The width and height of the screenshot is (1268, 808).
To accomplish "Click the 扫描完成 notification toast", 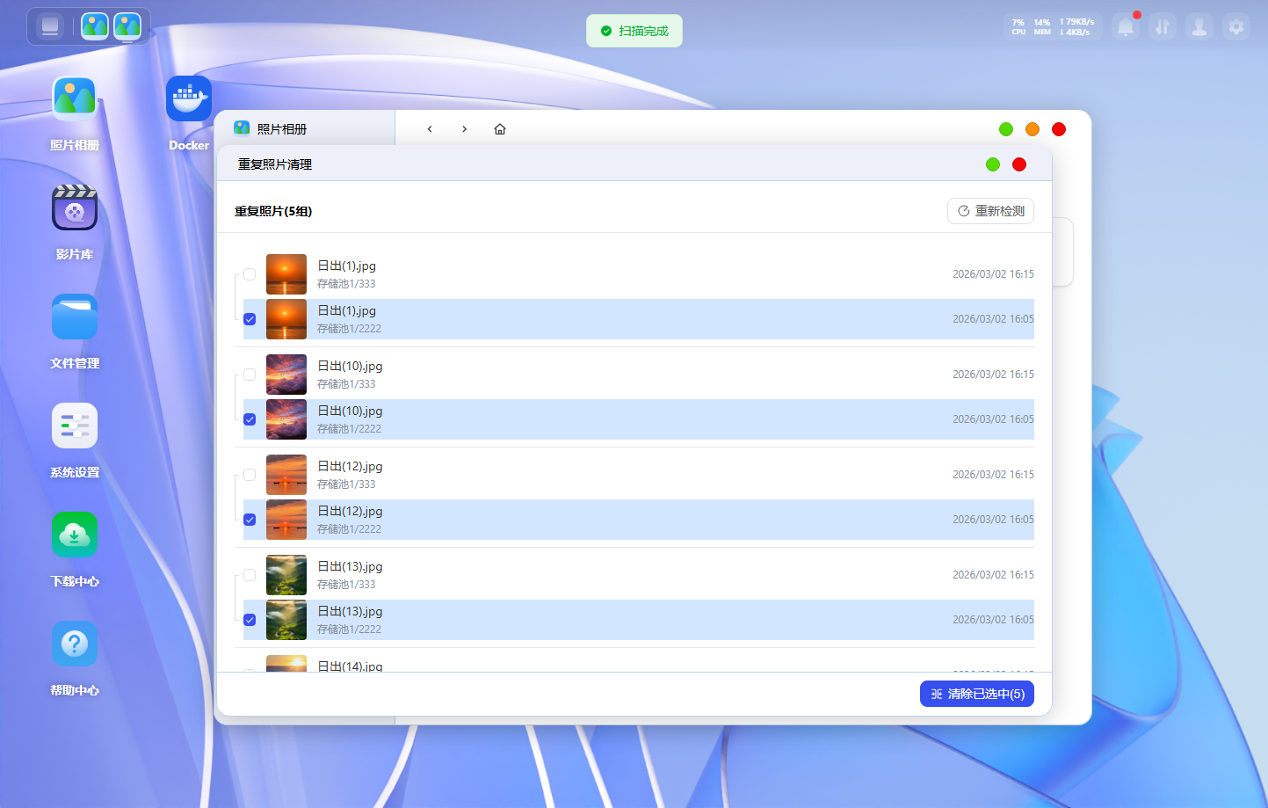I will (x=634, y=31).
